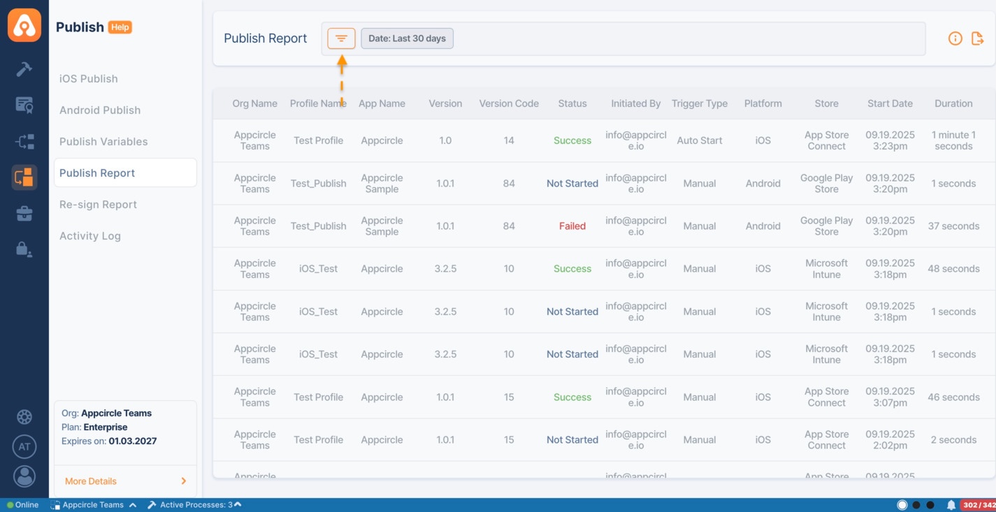Click the More Details link
Viewport: 996px width, 512px height.
[125, 481]
